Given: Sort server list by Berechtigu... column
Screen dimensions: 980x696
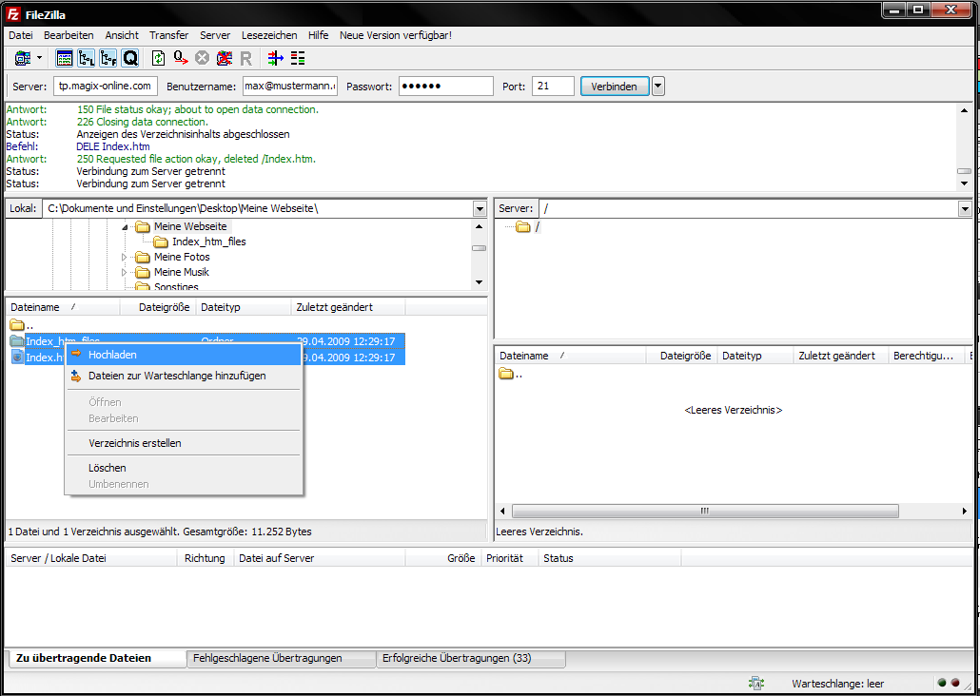Looking at the screenshot, I should [927, 356].
